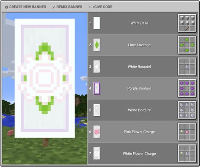This screenshot has height=167, width=200.
Task: Click the large banner preview image
Action: pyautogui.click(x=45, y=78)
